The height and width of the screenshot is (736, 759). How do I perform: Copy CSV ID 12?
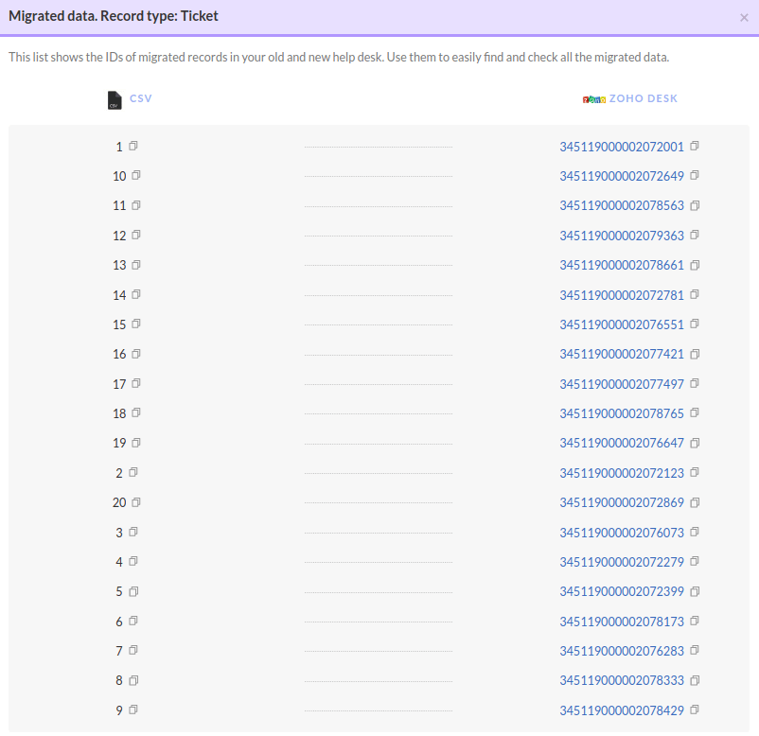[136, 235]
